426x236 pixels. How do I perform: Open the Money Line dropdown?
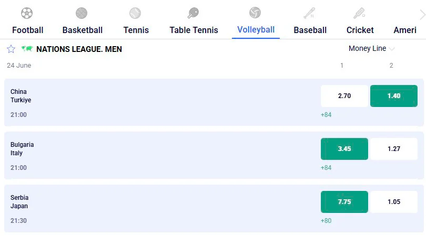[x=371, y=48]
